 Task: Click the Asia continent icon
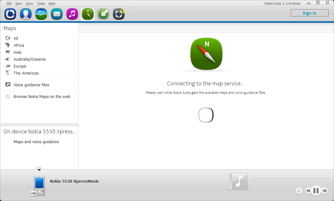8,52
